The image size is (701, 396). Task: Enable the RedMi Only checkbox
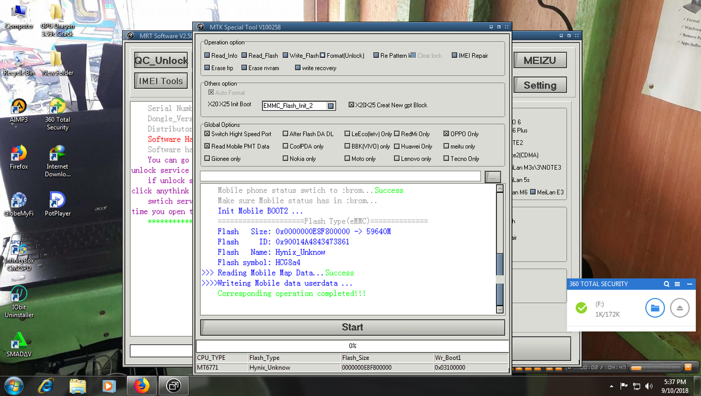point(412,134)
